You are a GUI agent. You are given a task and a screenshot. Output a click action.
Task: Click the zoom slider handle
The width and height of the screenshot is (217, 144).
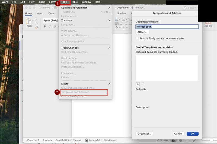click(212, 140)
